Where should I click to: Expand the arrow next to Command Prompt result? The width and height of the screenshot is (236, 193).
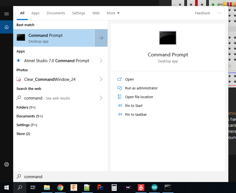(x=101, y=38)
